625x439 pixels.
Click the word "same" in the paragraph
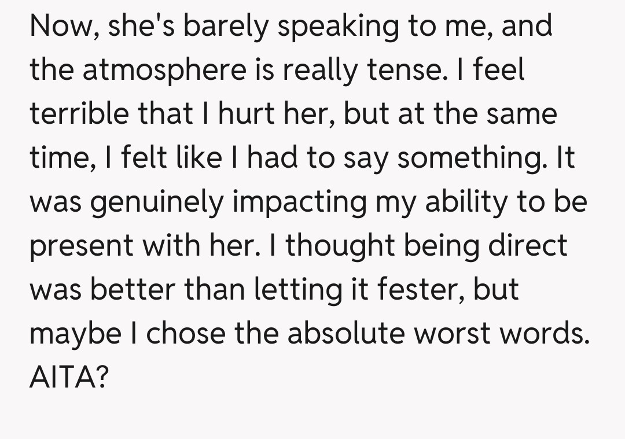coord(524,114)
